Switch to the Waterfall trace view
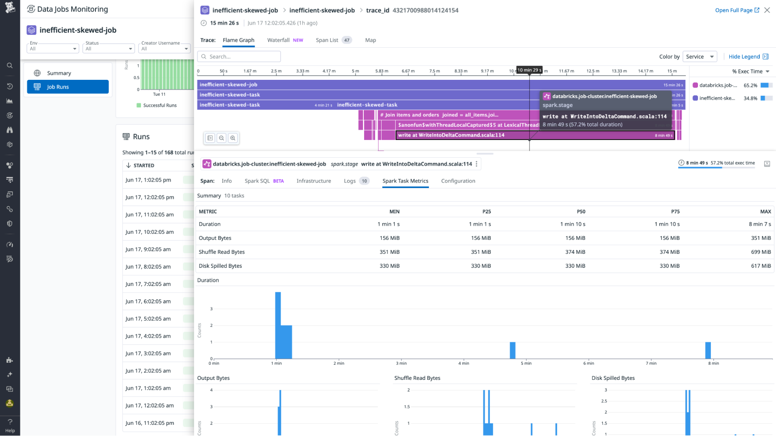Image resolution: width=776 pixels, height=436 pixels. (x=278, y=40)
